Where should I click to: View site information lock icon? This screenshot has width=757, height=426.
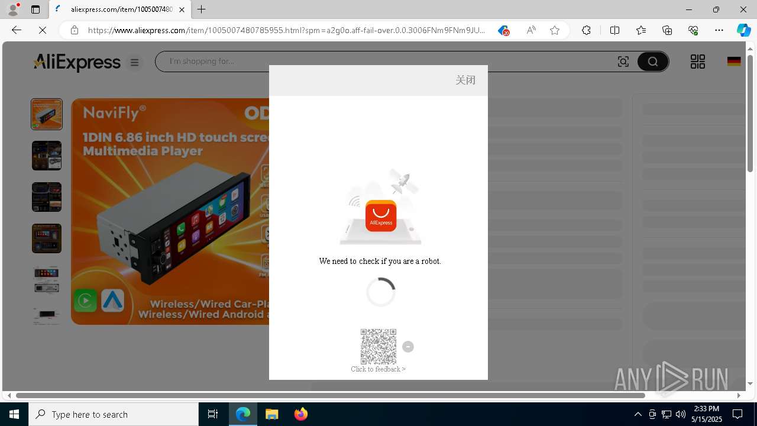(75, 30)
